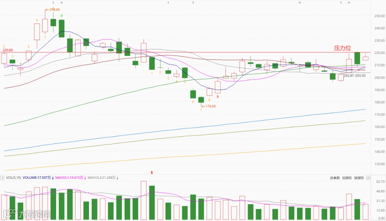Click the 190.00 price axis label
The width and height of the screenshot is (386, 221).
tap(379, 90)
